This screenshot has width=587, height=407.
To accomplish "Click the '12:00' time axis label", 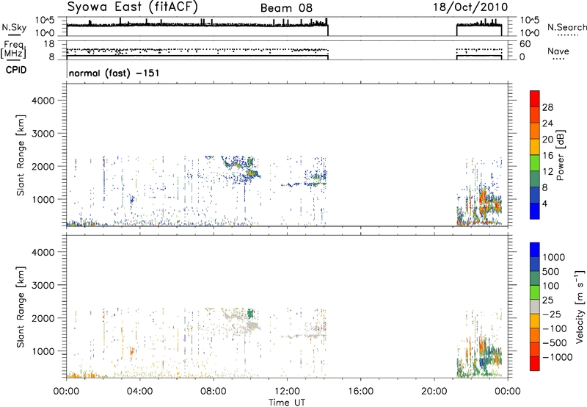I will tap(287, 392).
